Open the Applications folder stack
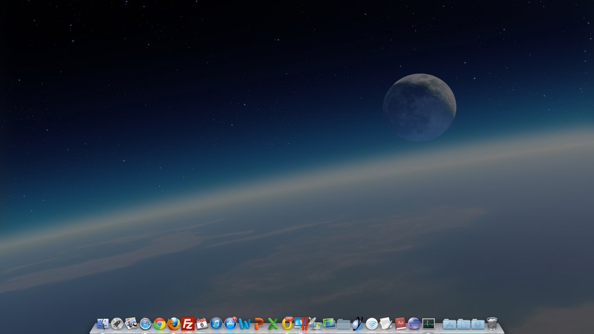The width and height of the screenshot is (594, 334). click(x=448, y=325)
